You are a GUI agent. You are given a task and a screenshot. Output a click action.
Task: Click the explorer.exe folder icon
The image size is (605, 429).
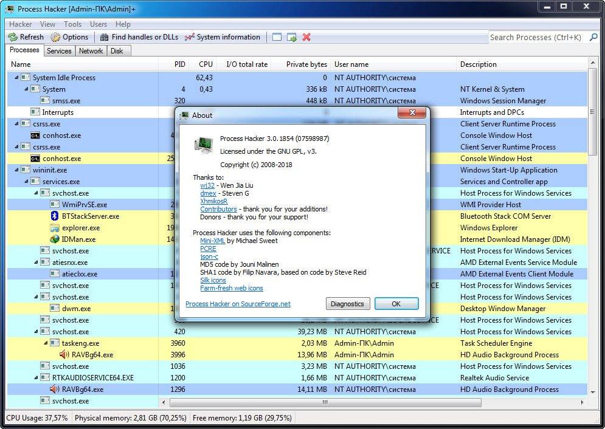coord(55,228)
